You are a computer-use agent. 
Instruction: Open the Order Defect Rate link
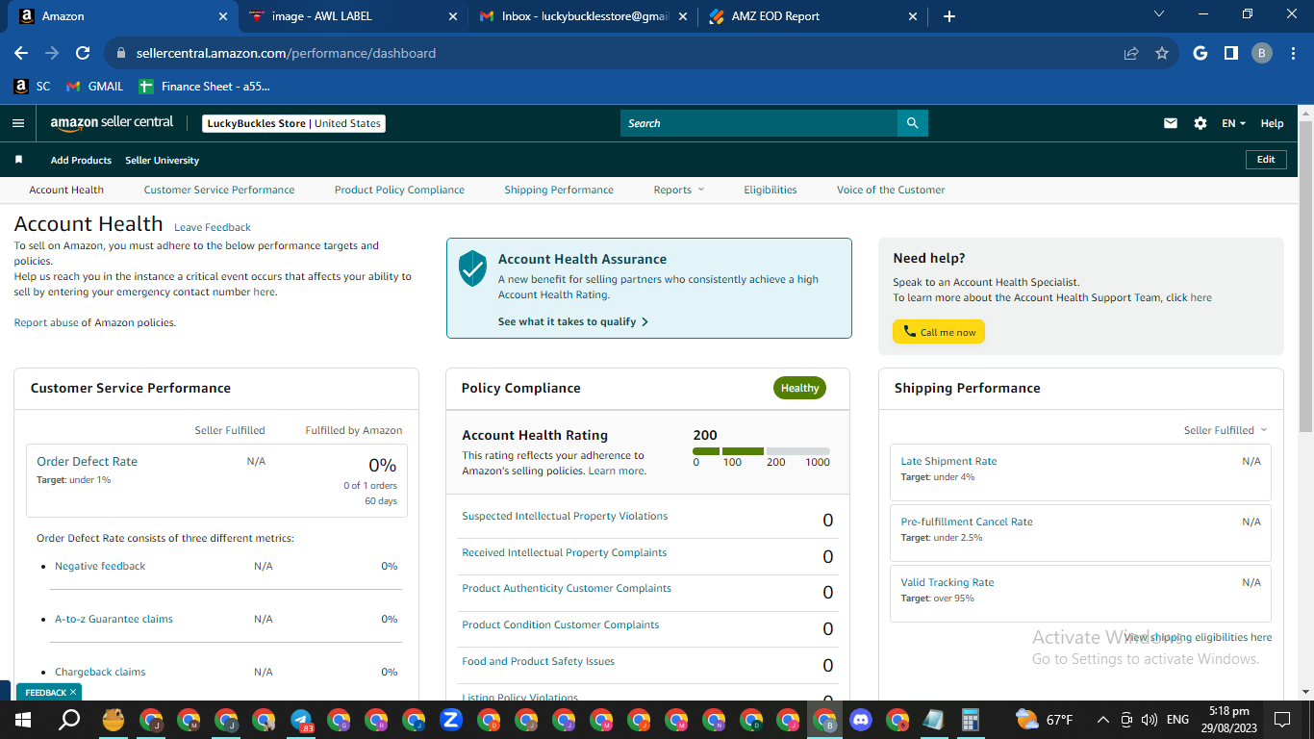87,461
